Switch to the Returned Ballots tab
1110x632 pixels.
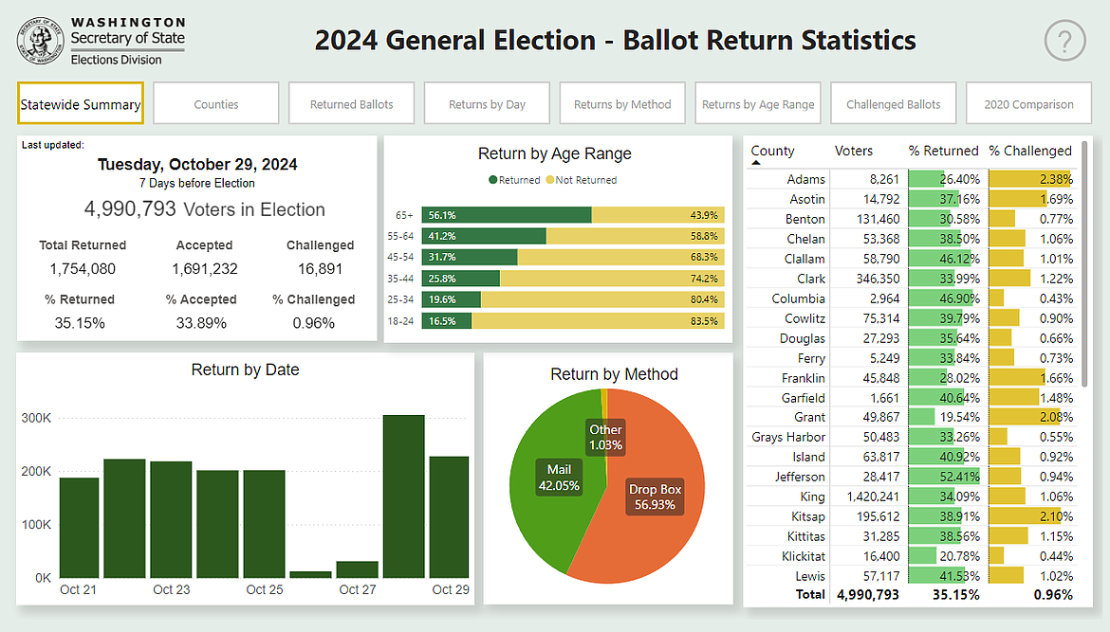pyautogui.click(x=351, y=104)
